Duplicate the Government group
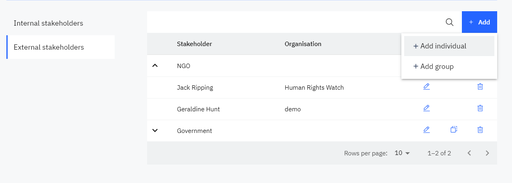The height and width of the screenshot is (183, 512). point(453,130)
